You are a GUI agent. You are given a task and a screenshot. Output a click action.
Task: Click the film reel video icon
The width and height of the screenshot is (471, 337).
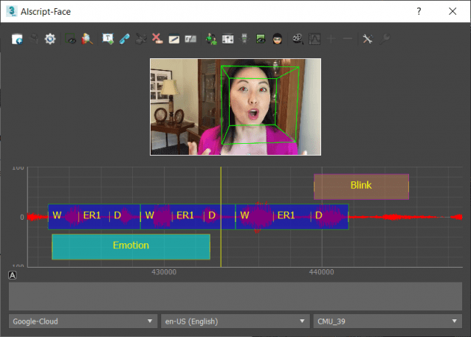click(298, 39)
